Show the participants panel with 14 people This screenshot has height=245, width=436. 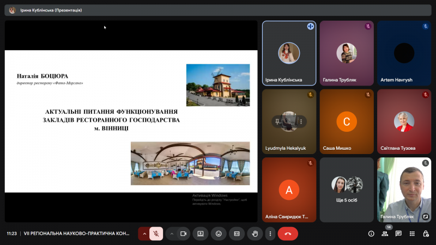[x=385, y=234]
